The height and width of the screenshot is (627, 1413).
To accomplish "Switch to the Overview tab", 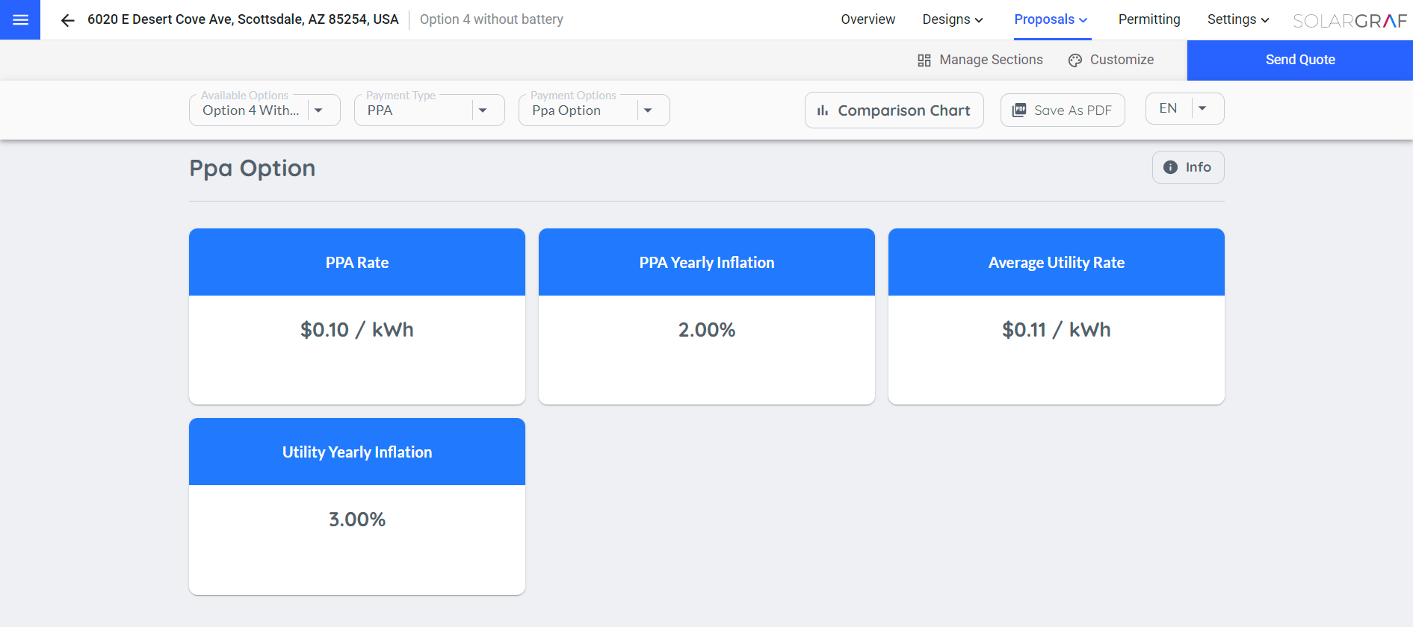I will pos(868,19).
